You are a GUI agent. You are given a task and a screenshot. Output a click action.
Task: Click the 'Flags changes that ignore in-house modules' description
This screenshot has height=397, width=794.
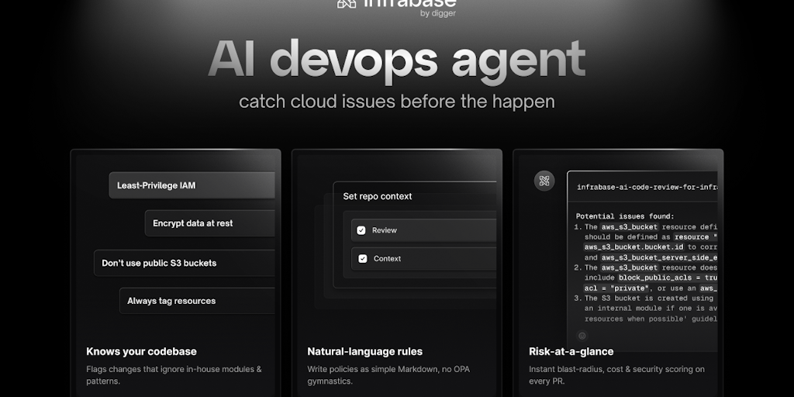point(174,375)
